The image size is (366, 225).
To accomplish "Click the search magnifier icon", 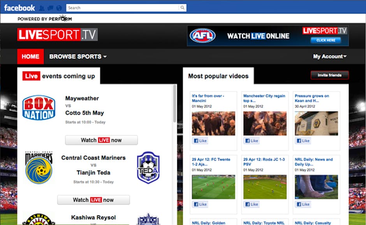I will tap(182, 8).
